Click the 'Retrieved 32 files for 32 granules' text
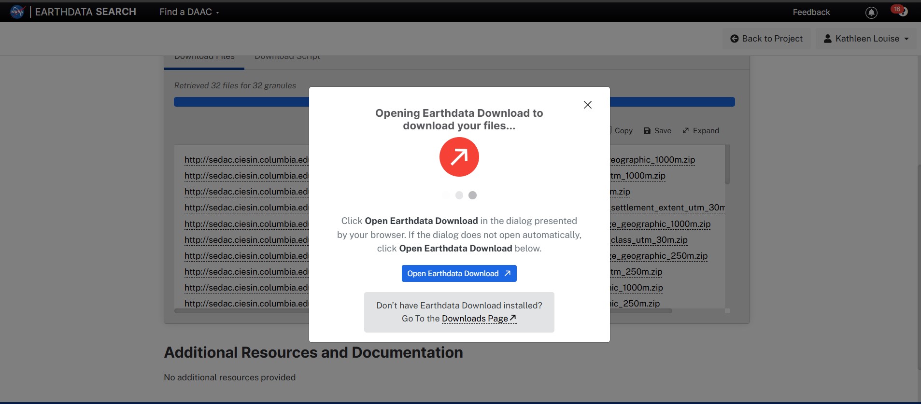Screen dimensions: 921x404 235,85
